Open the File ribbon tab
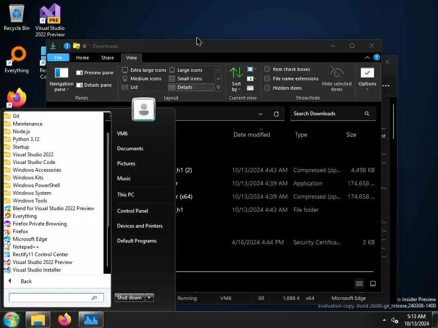Screen dimensions: 438x328 point(58,58)
